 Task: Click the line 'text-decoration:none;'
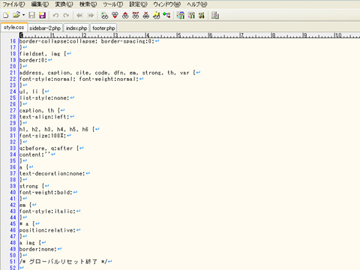click(x=52, y=173)
